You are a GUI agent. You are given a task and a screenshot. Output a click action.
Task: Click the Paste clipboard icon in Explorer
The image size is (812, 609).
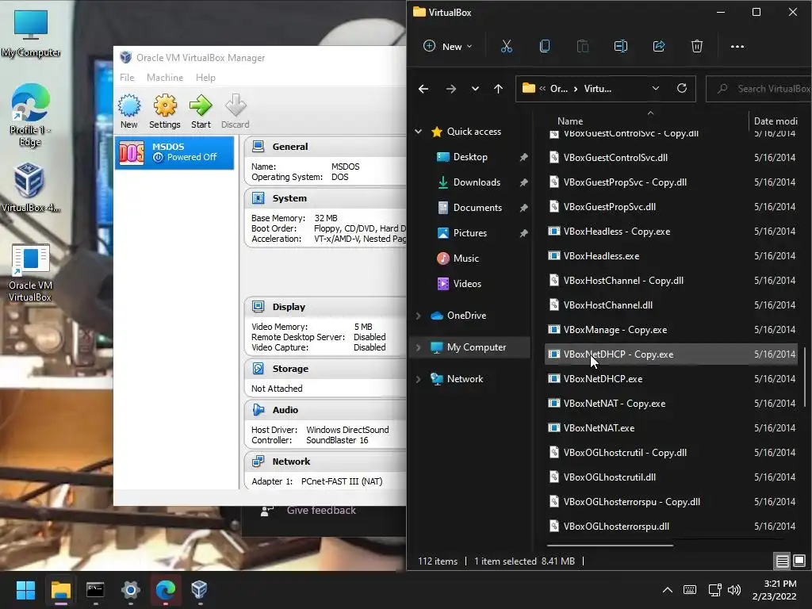click(583, 46)
